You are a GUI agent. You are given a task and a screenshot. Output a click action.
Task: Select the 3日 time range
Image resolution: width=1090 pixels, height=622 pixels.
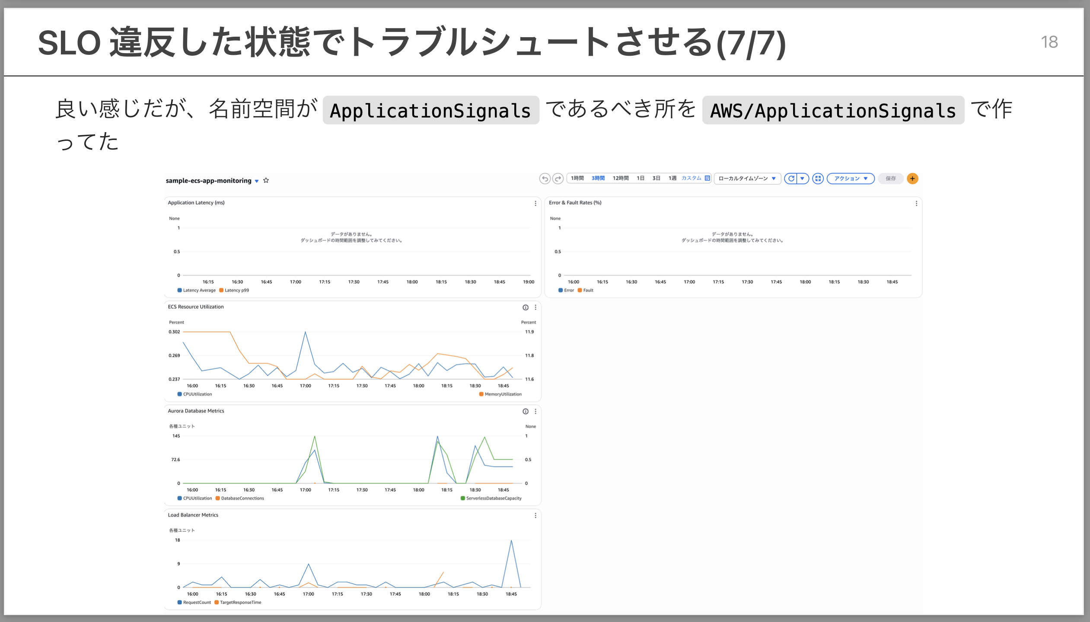[x=656, y=178]
